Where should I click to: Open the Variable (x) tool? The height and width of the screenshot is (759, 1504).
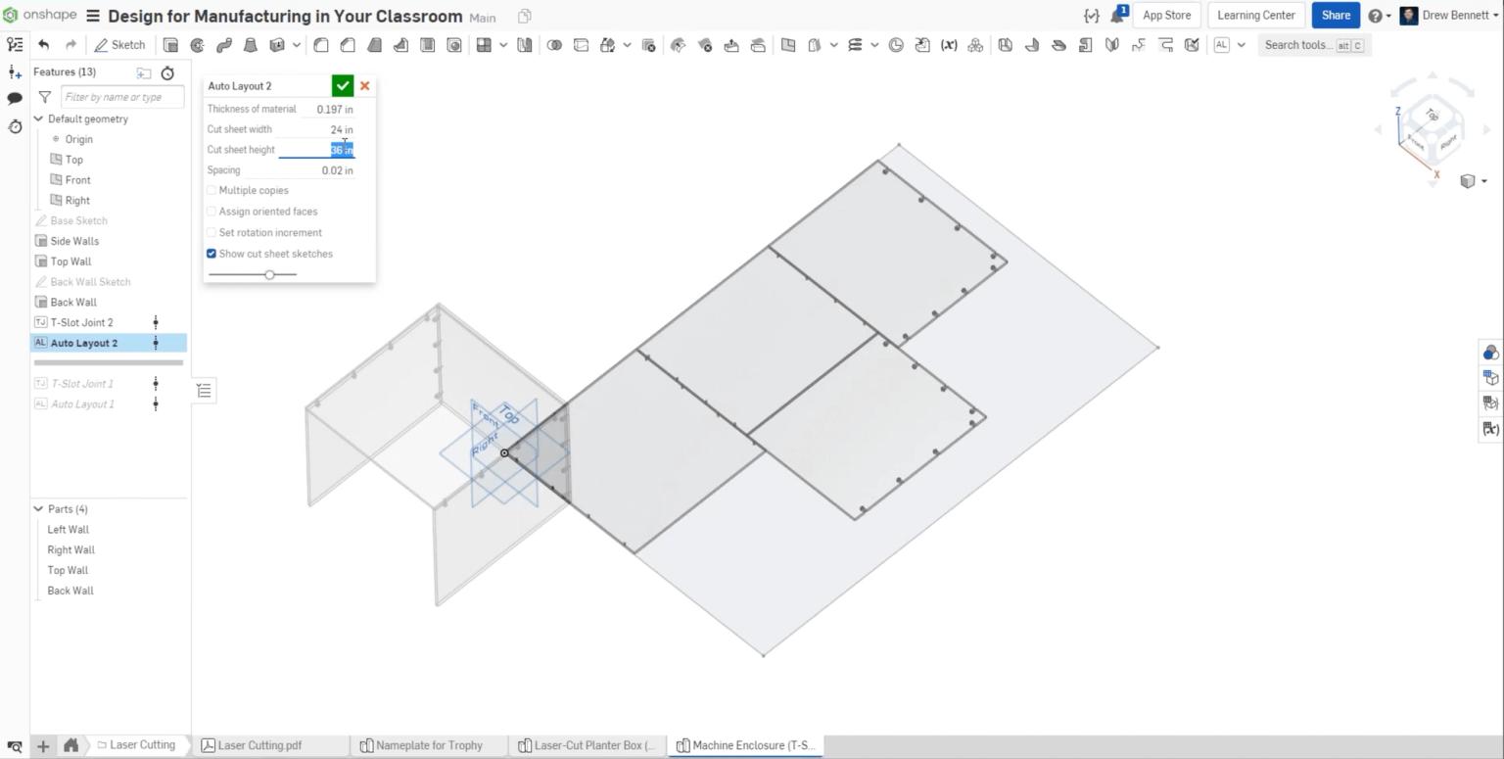(x=949, y=44)
